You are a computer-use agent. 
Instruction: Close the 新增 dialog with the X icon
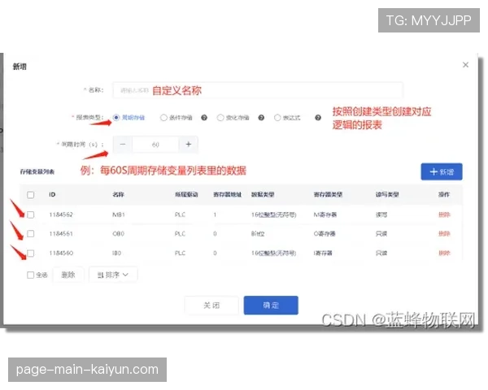(465, 65)
